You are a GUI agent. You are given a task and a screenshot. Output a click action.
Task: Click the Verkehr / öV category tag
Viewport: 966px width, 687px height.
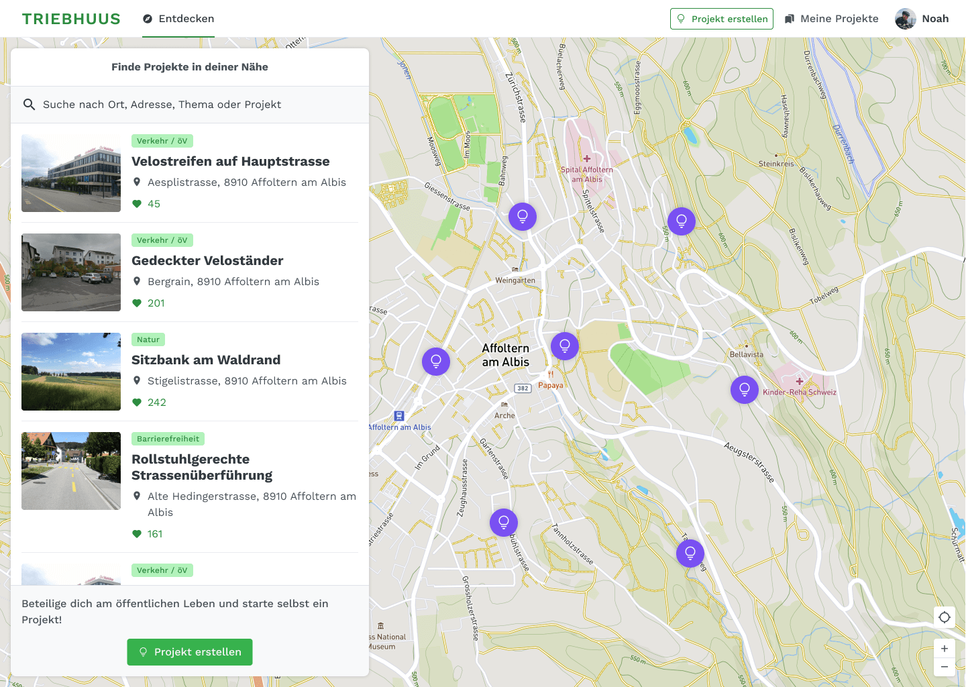(x=162, y=141)
